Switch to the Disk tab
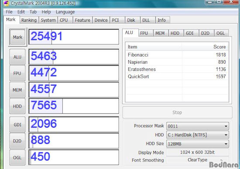 [133, 20]
